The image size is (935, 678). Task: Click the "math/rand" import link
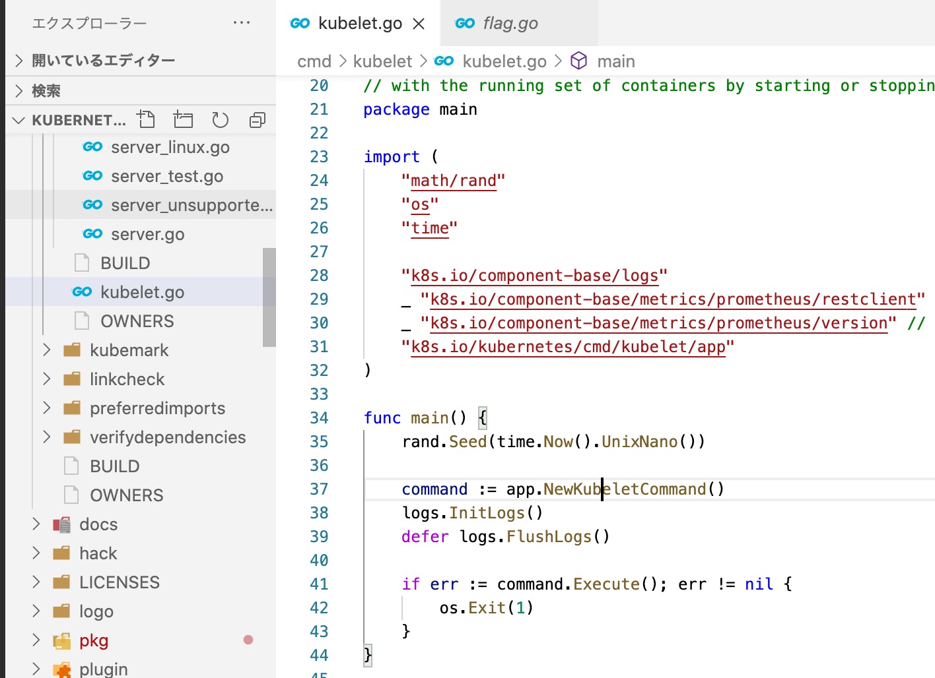453,180
